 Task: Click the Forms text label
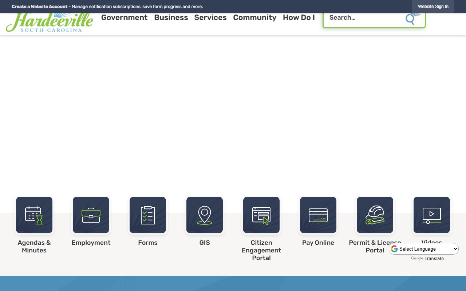pyautogui.click(x=148, y=243)
